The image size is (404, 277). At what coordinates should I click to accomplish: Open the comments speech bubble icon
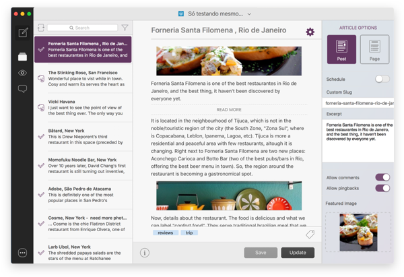click(22, 89)
